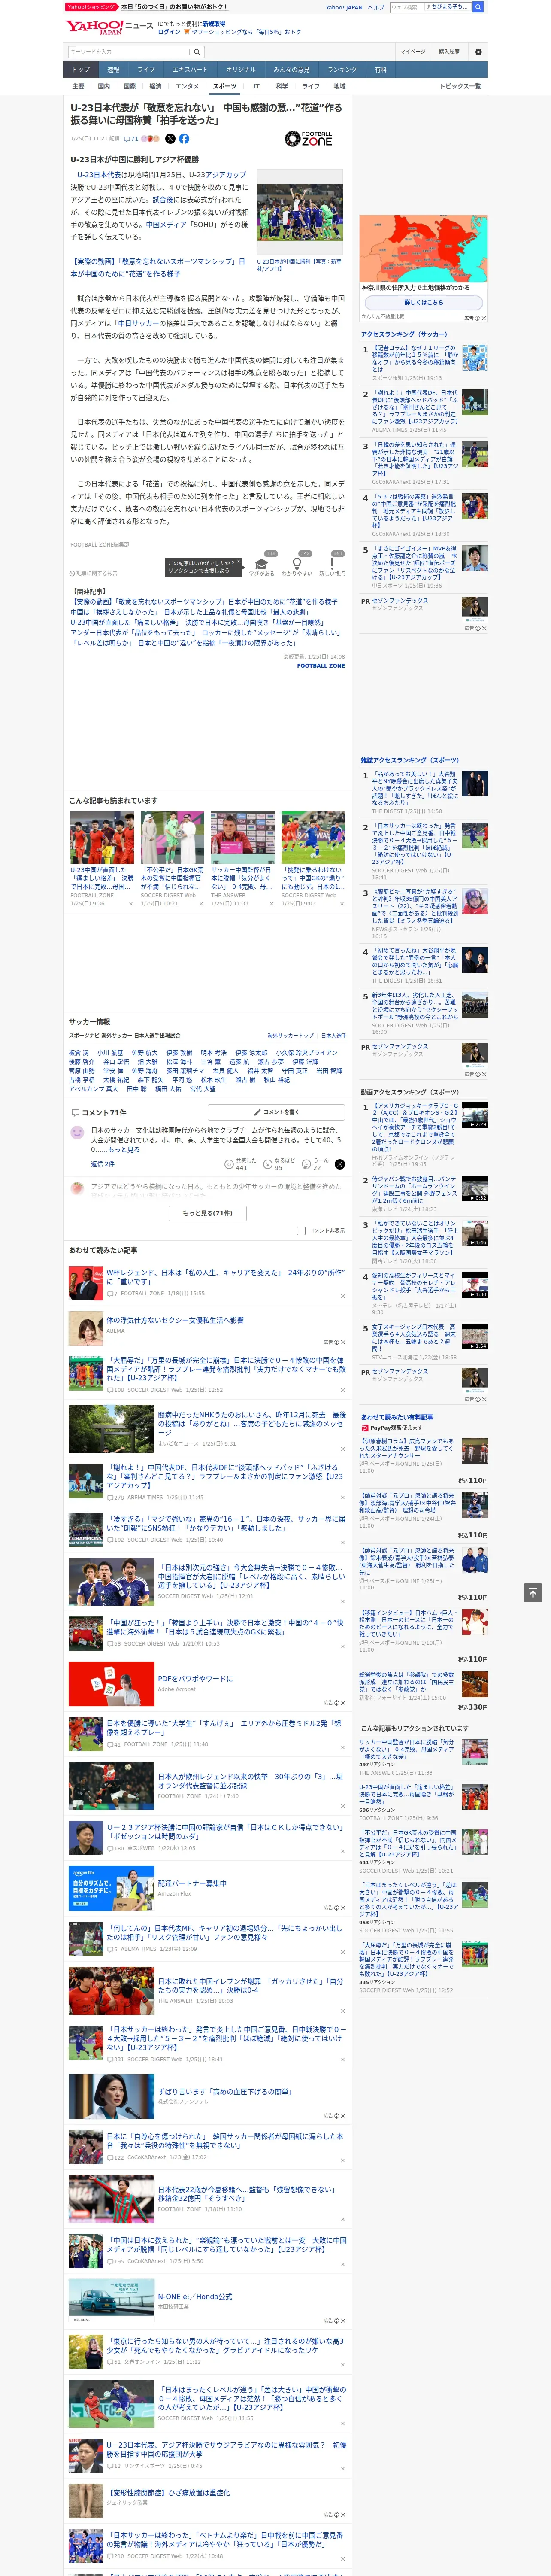Click the Yahoo! JAPAN header link
This screenshot has width=551, height=2576.
coord(344,7)
